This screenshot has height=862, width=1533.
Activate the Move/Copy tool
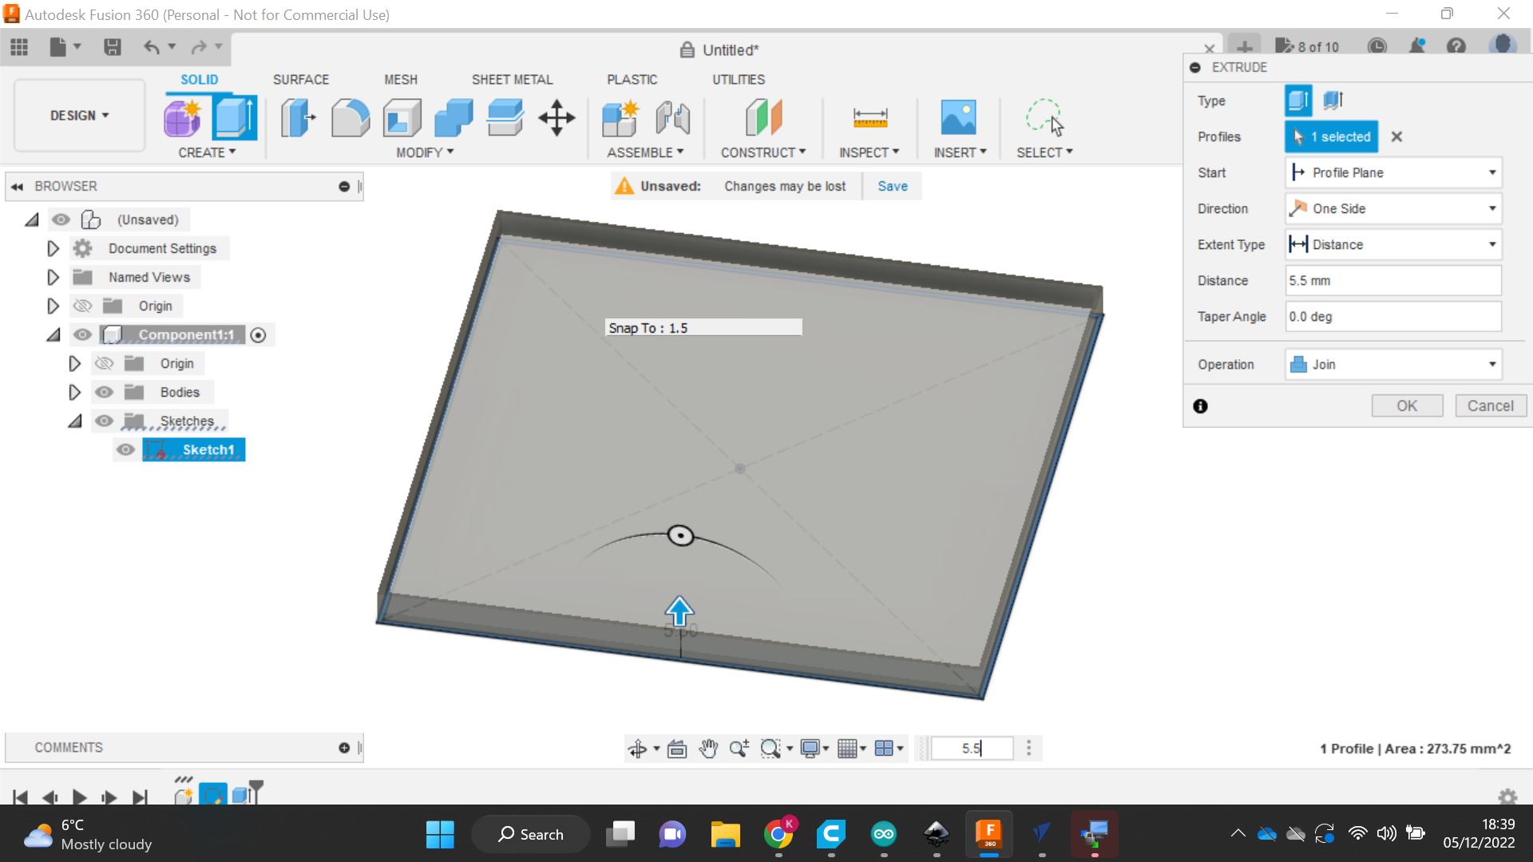[556, 117]
